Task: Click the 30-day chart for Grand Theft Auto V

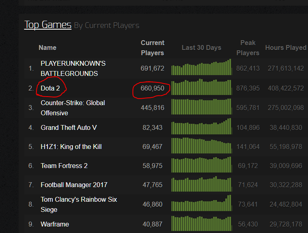Action: pyautogui.click(x=202, y=126)
